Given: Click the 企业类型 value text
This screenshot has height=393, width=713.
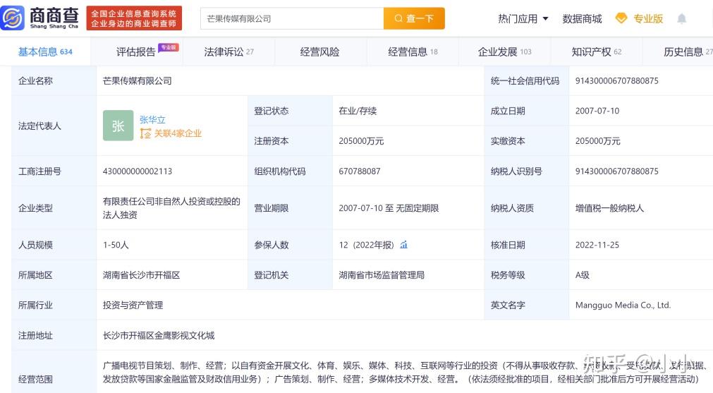Looking at the screenshot, I should (171, 208).
